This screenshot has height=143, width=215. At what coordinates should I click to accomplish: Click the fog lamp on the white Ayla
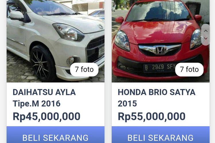(71, 60)
